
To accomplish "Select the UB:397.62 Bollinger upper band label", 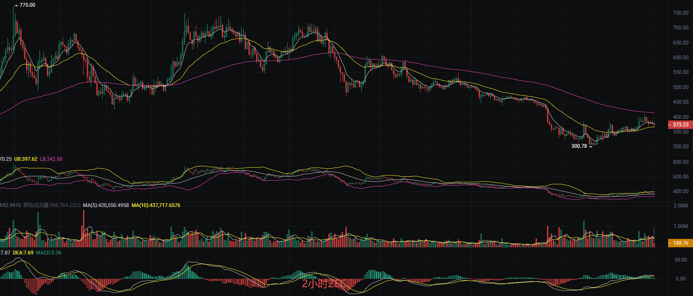I will 26,159.
